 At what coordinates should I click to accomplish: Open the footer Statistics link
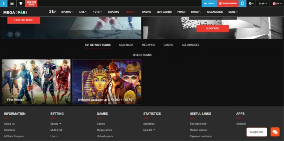pyautogui.click(x=149, y=124)
